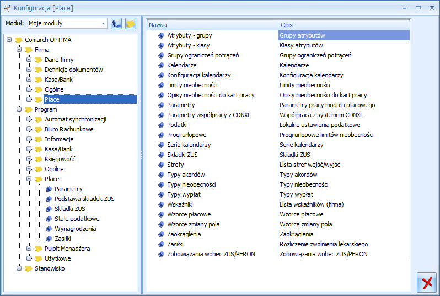Click the Serie kalendarzy row icon
The width and height of the screenshot is (440, 296).
(x=161, y=145)
